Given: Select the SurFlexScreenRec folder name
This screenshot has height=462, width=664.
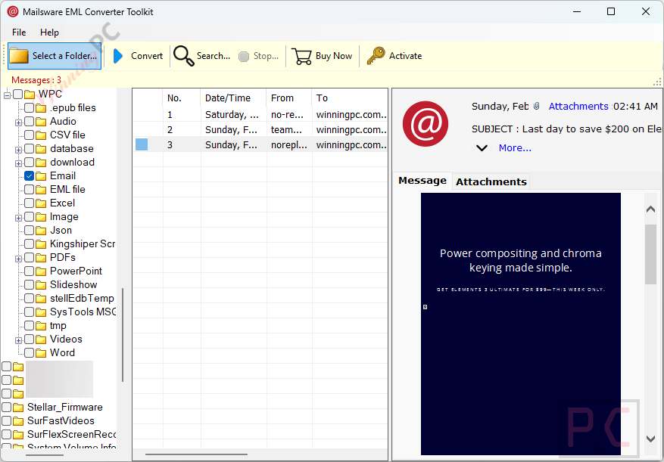Looking at the screenshot, I should click(72, 435).
